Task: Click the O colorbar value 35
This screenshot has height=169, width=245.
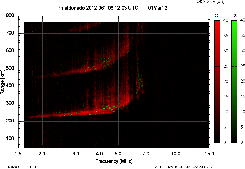Action: [x=226, y=36]
